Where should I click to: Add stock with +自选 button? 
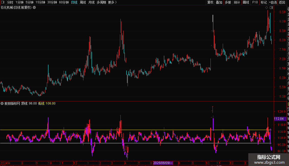click(273, 2)
